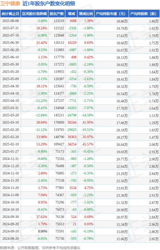Select the date cell 2024-12-10
The image size is (160, 250).
click(10, 173)
